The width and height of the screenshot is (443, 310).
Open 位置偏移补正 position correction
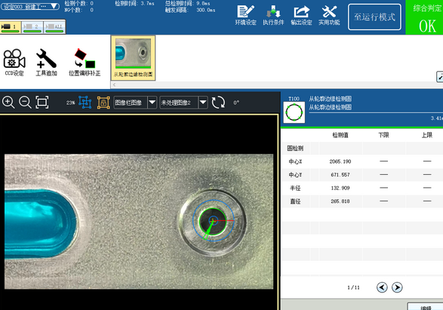click(x=85, y=63)
